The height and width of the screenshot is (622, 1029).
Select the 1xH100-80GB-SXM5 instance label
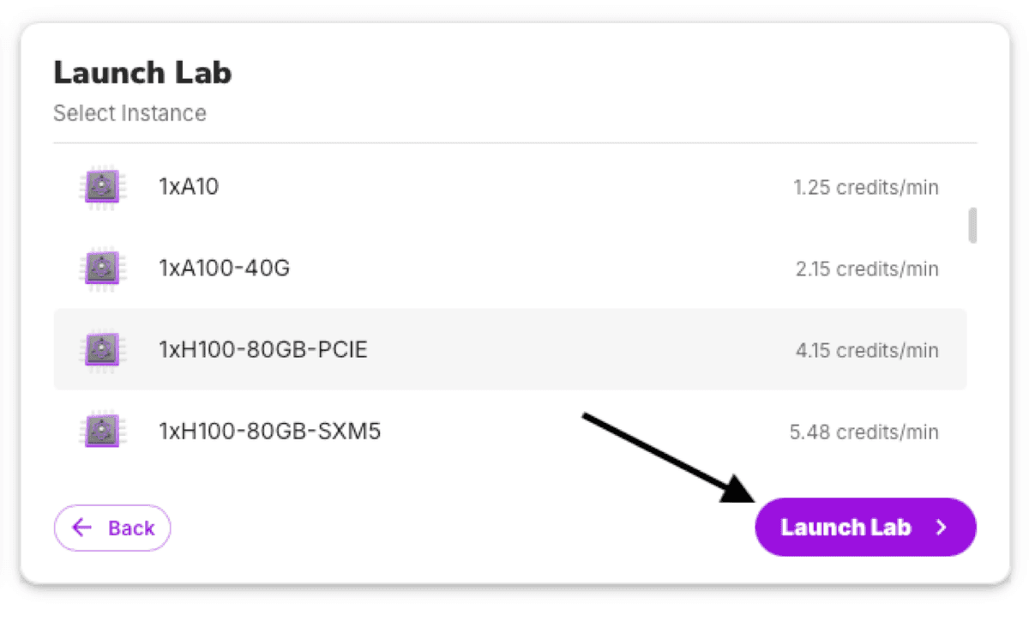(270, 431)
